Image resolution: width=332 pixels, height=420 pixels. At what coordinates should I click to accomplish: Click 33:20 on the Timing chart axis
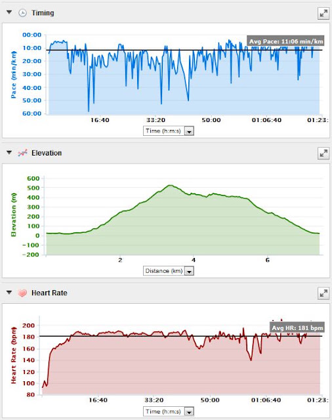[156, 120]
